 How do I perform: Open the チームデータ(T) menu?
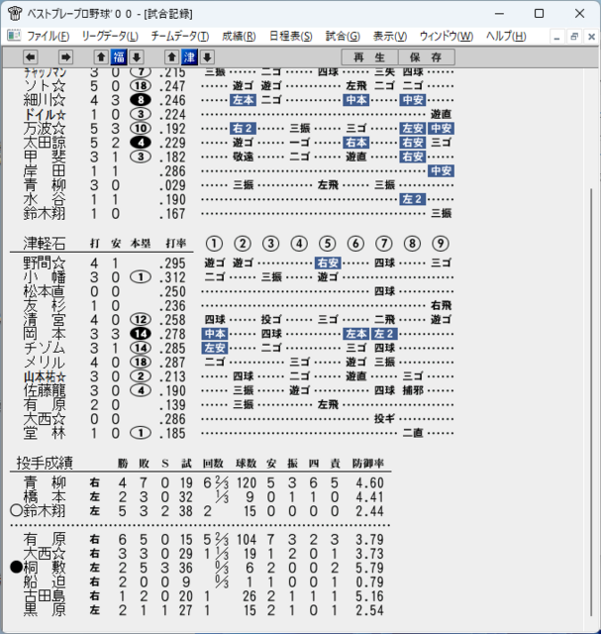click(180, 37)
